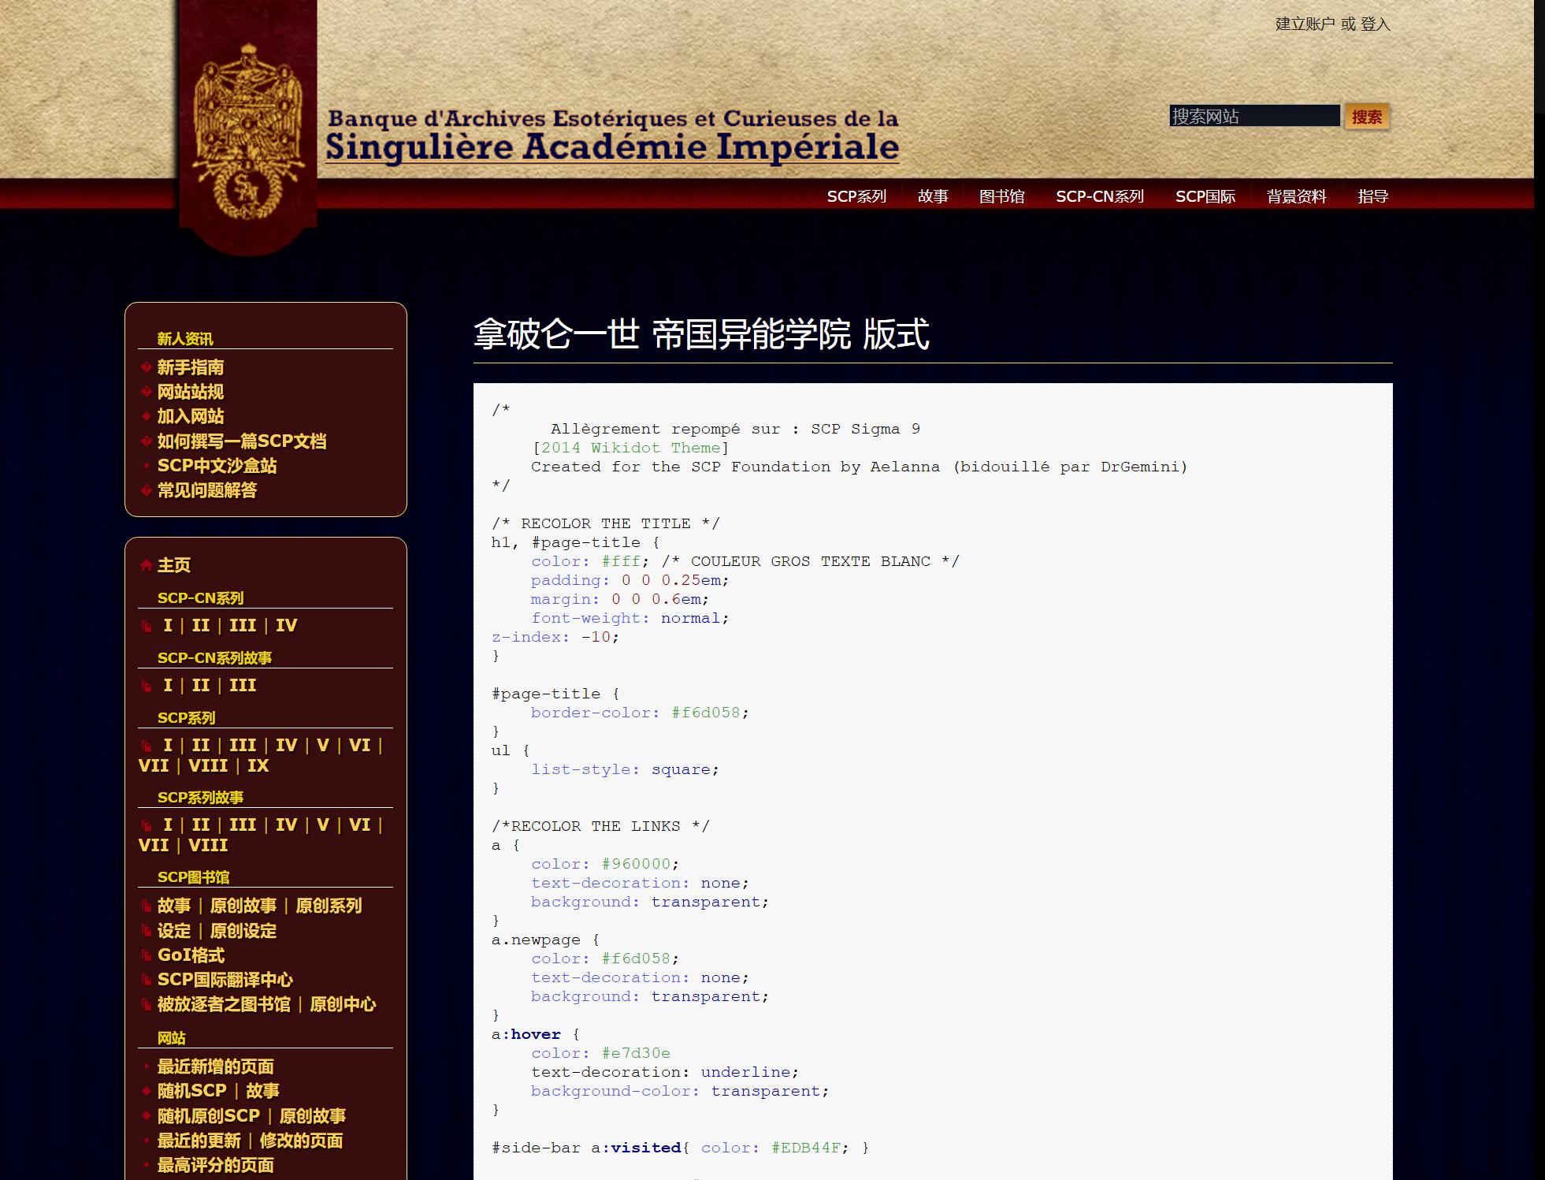Click into the 搜索网站 search field

point(1253,117)
